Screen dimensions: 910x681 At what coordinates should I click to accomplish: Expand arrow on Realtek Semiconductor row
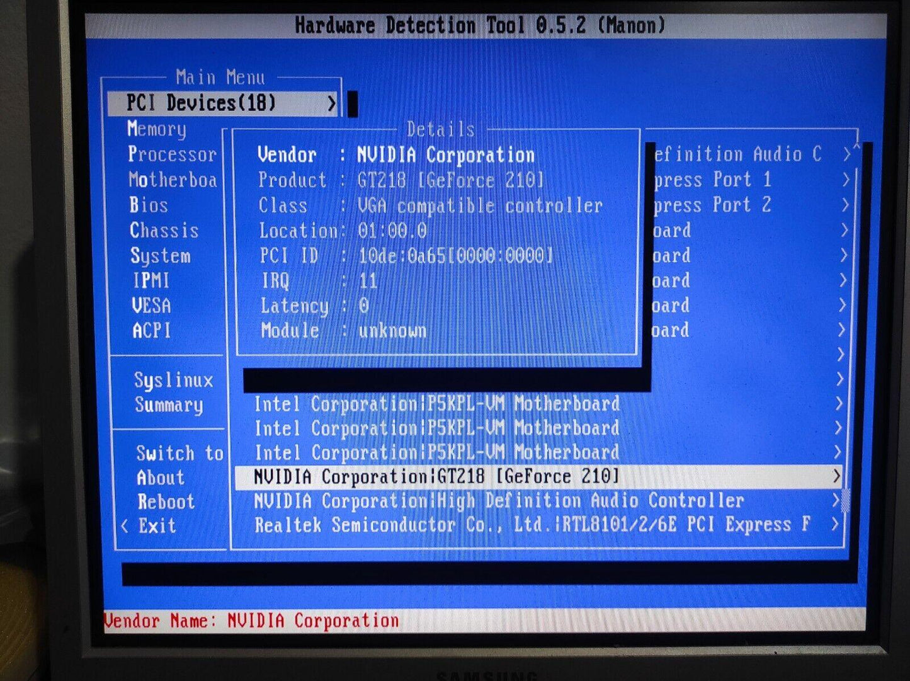[x=834, y=525]
